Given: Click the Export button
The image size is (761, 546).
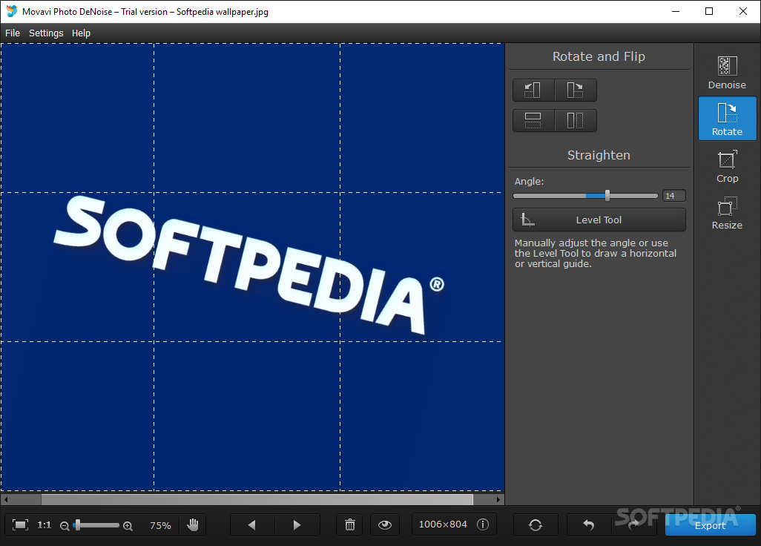Looking at the screenshot, I should (710, 525).
